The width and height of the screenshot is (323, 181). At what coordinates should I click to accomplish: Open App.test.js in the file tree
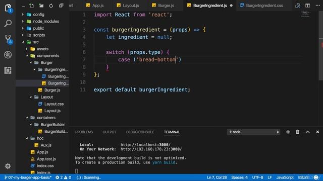point(46,159)
